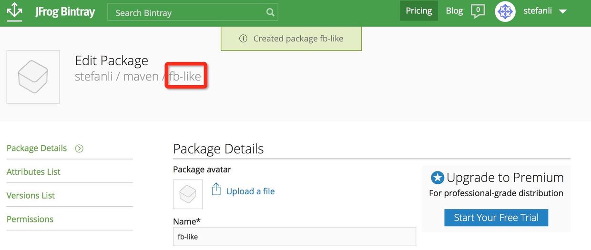The image size is (591, 250).
Task: Select Attributes List in sidebar
Action: pos(33,172)
